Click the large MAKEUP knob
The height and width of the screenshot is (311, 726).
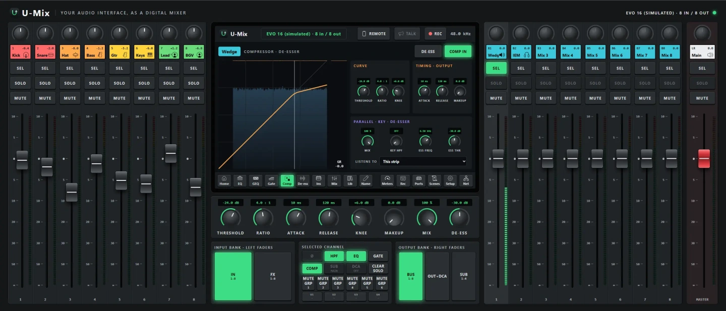coord(394,218)
